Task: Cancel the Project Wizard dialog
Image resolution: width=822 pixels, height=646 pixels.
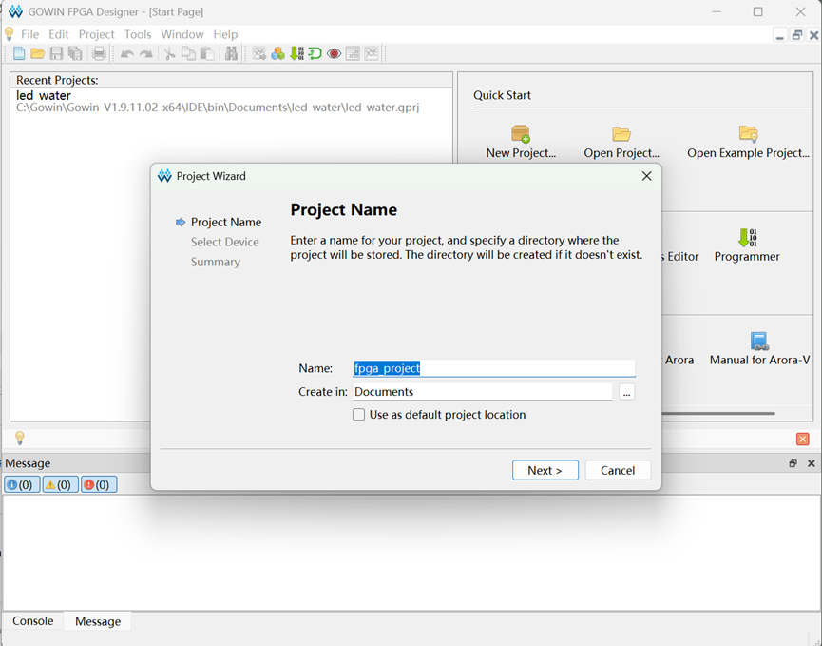Action: pos(618,470)
